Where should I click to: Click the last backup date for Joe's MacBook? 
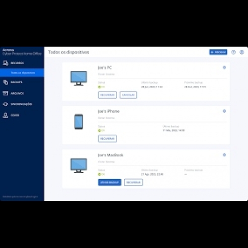pos(152,174)
